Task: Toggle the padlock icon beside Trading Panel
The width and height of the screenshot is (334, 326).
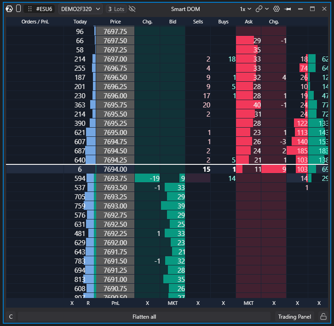Action: (323, 316)
